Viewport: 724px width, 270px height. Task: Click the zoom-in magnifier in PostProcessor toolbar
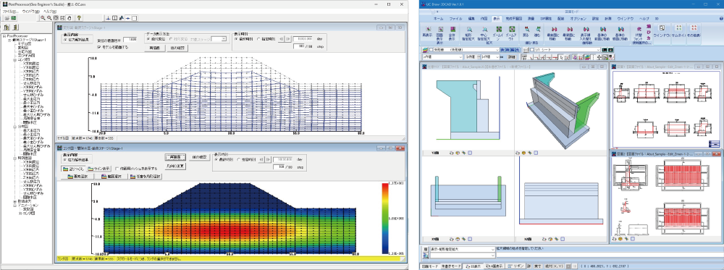tap(43, 18)
